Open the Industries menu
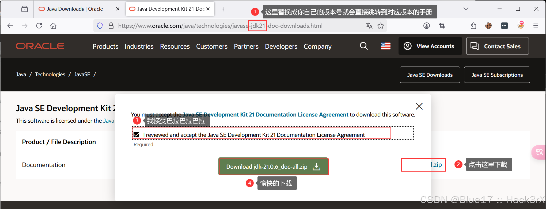 [x=139, y=46]
